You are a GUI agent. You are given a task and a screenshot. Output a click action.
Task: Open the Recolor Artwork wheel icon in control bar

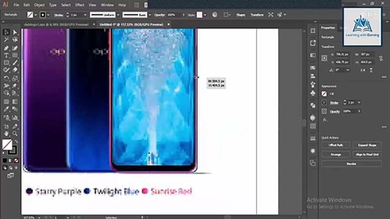[x=215, y=15]
